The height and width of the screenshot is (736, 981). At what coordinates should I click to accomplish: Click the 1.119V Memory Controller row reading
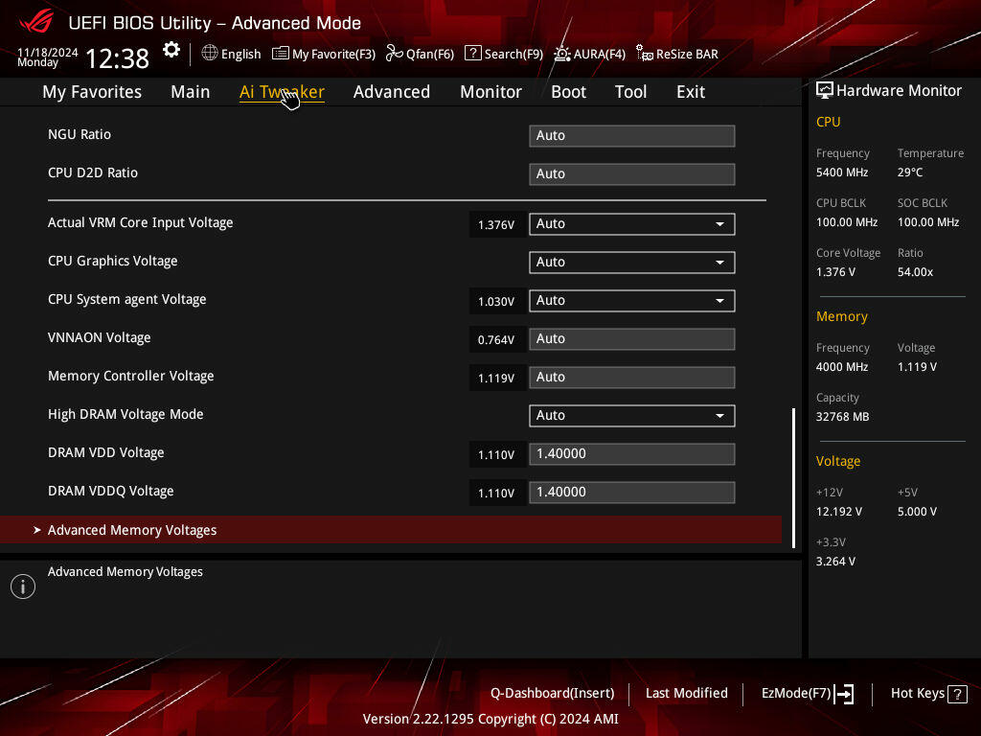click(496, 378)
